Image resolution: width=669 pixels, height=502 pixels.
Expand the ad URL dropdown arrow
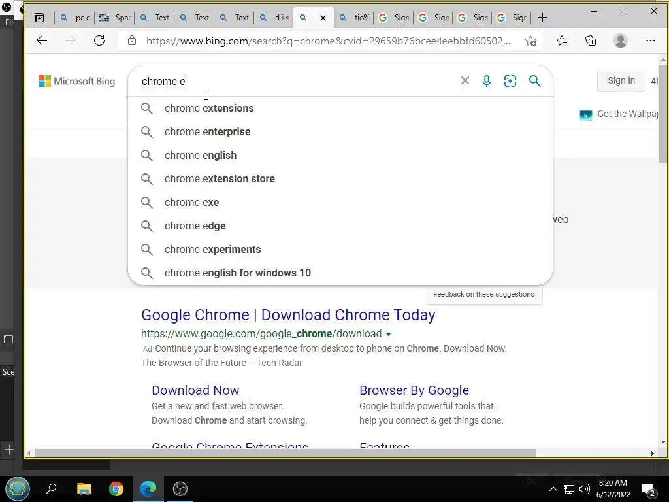coord(388,334)
